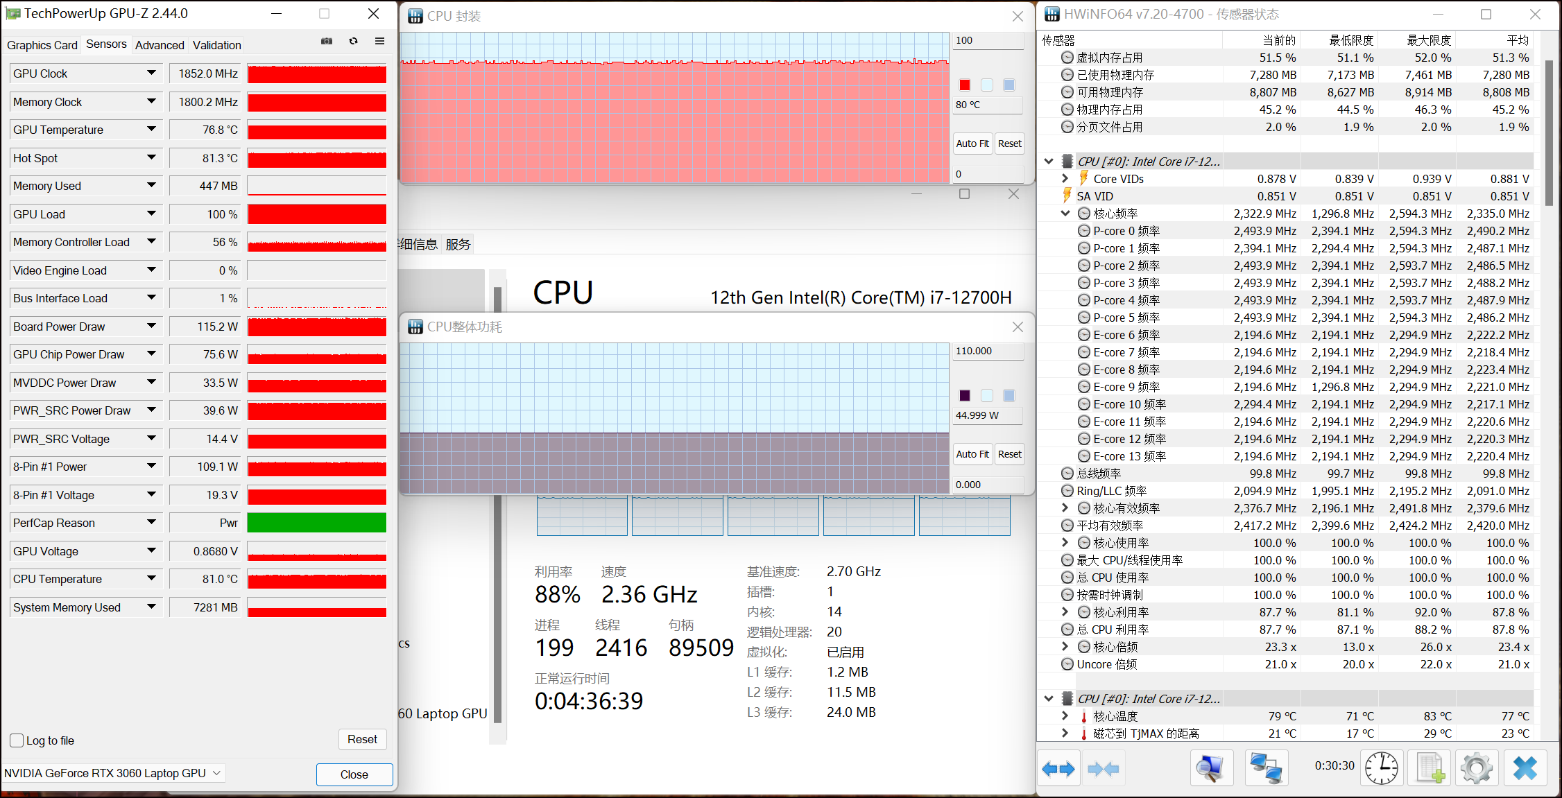Click the red color swatch in CPU 封装
The width and height of the screenshot is (1562, 798).
click(x=965, y=85)
